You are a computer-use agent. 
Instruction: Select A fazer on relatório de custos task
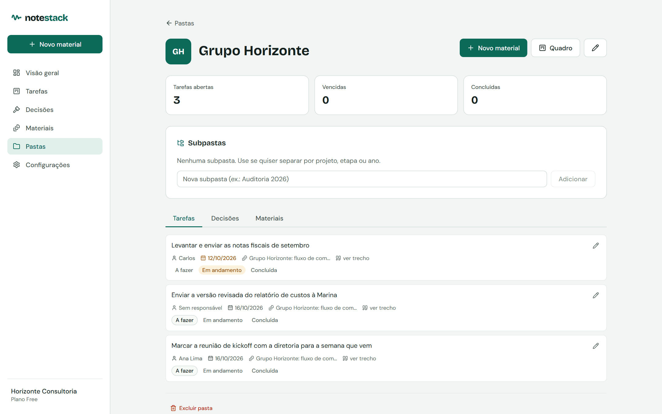[x=185, y=320]
